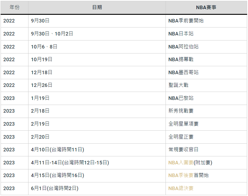
Task: Select the NBA墨西哥站 cell
Action: pyautogui.click(x=183, y=72)
